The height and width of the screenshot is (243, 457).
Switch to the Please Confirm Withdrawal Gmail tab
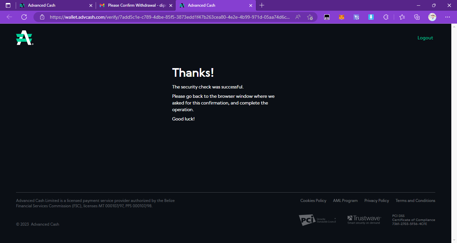[x=136, y=5]
